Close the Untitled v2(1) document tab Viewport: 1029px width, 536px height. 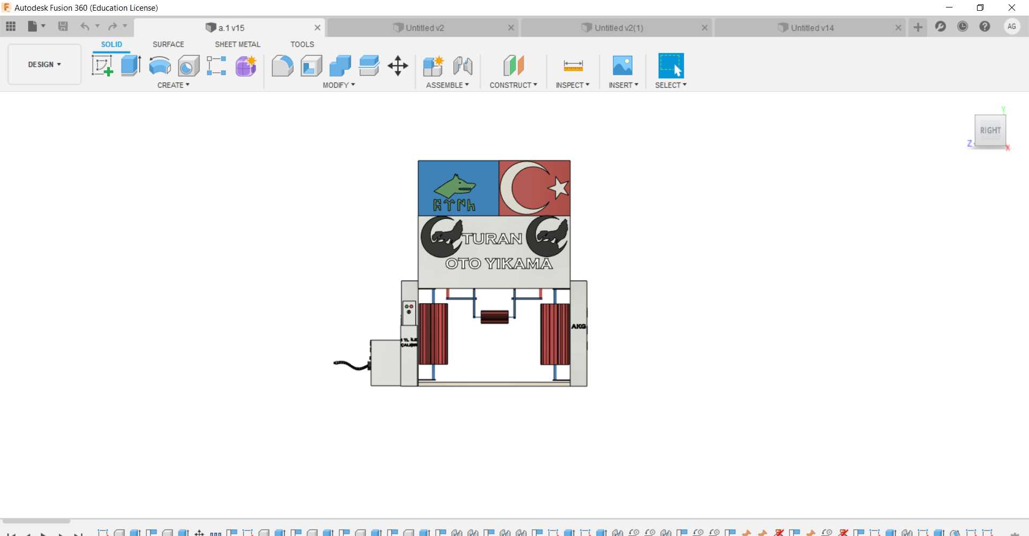[705, 28]
